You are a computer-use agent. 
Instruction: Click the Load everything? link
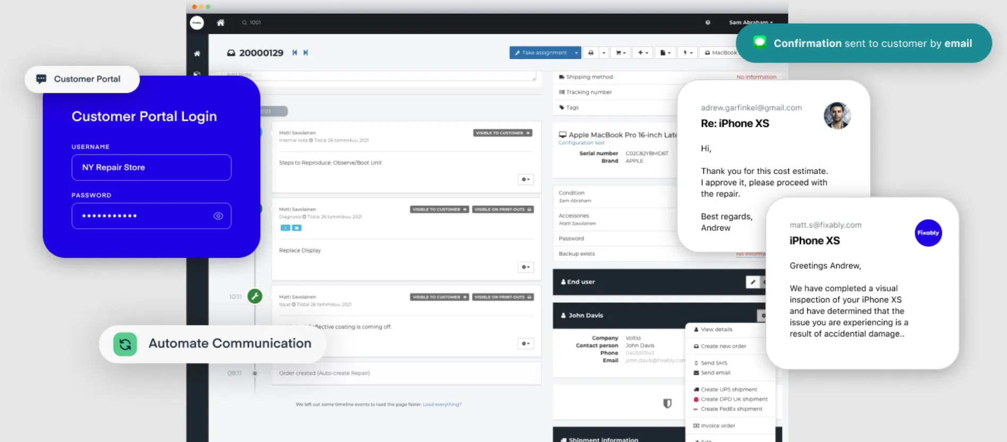[x=442, y=404]
